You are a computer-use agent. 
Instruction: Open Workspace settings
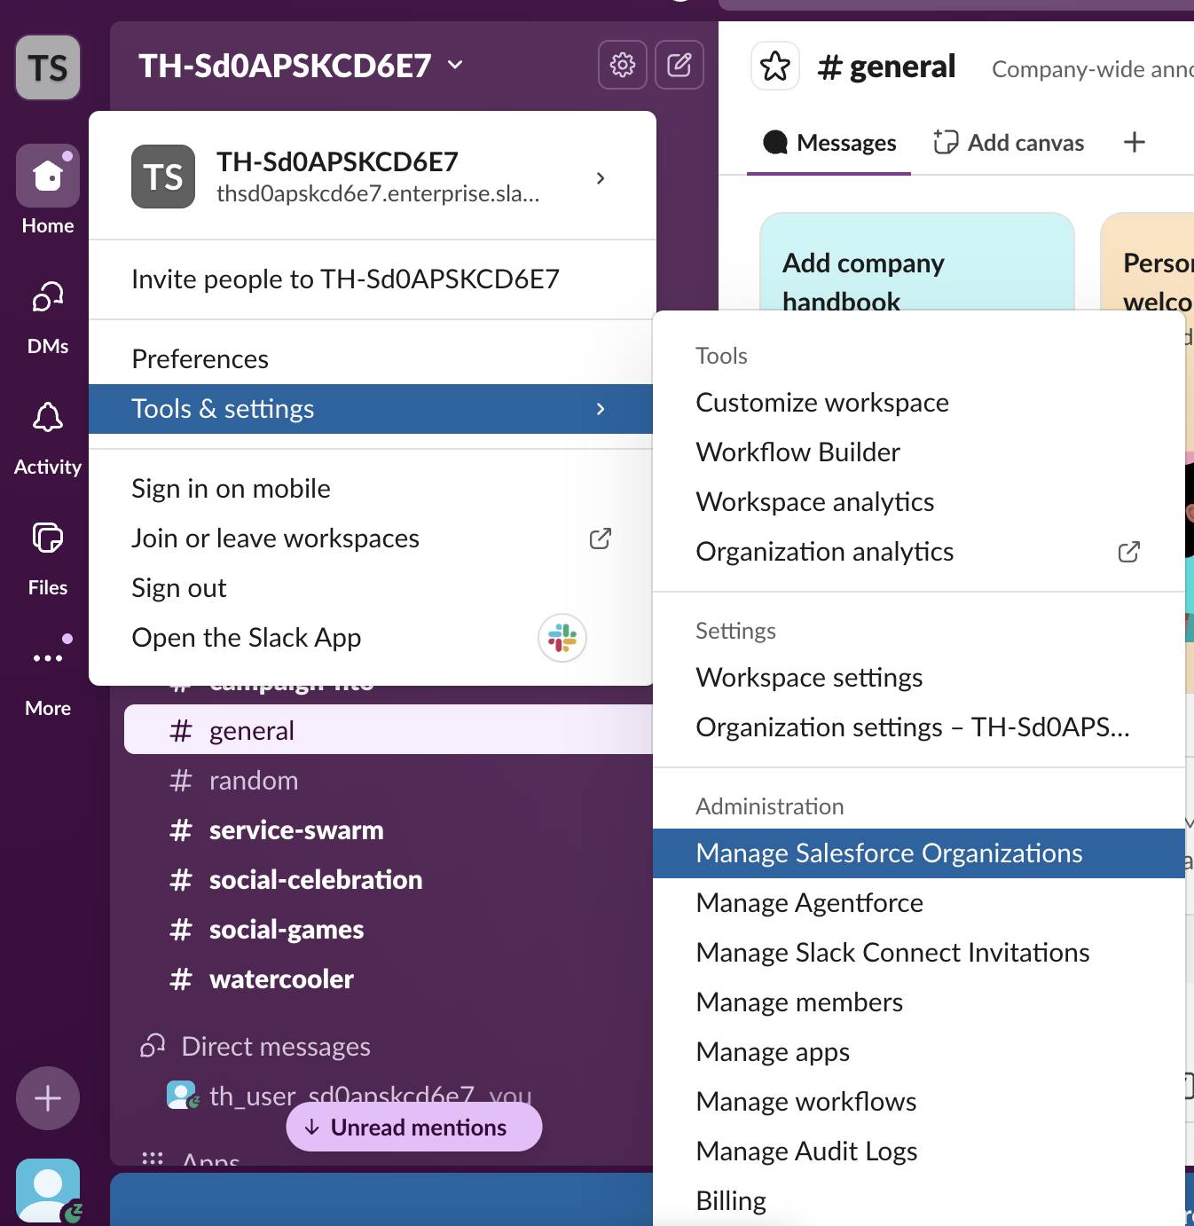pos(919,678)
